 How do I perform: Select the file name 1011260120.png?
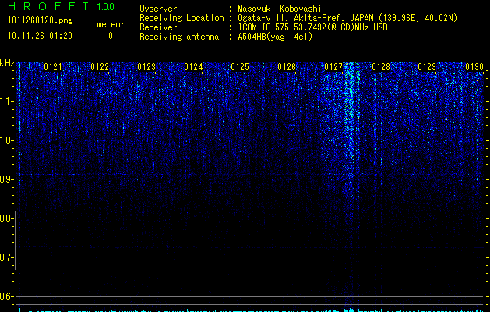point(41,21)
